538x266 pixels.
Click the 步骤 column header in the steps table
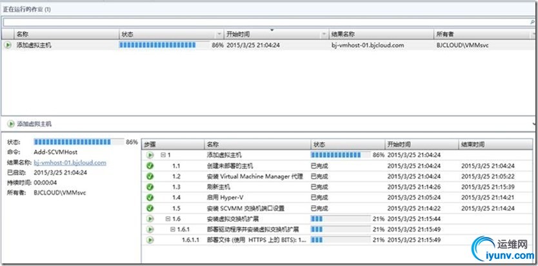(173, 144)
